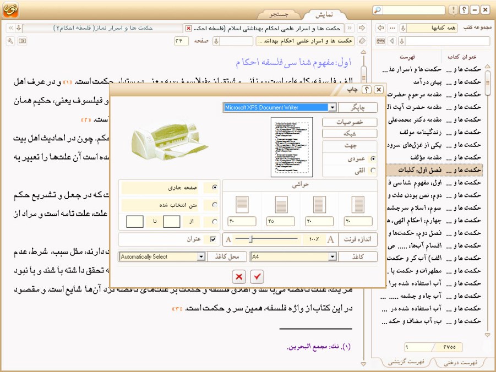Click the title bar search input field
Screen dimensions: 496x372
(413, 10)
